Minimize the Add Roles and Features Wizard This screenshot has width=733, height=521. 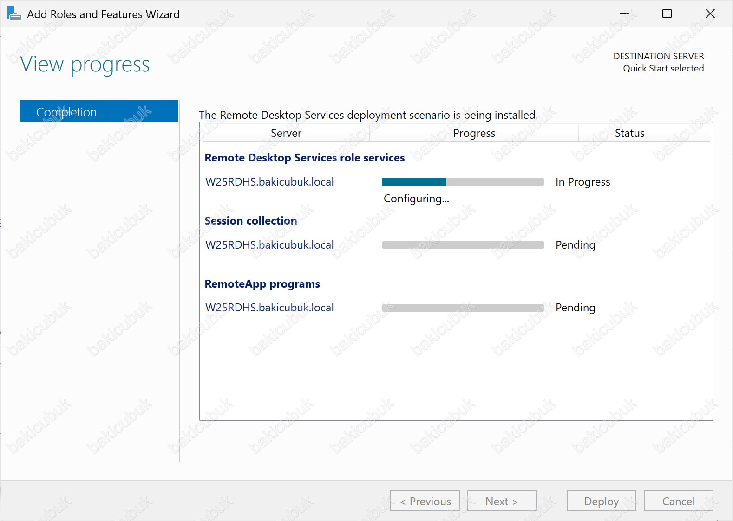pos(624,14)
